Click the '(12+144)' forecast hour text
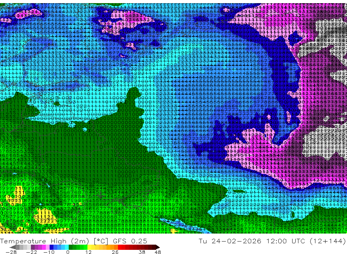This screenshot has height=254, width=347. click(x=328, y=241)
